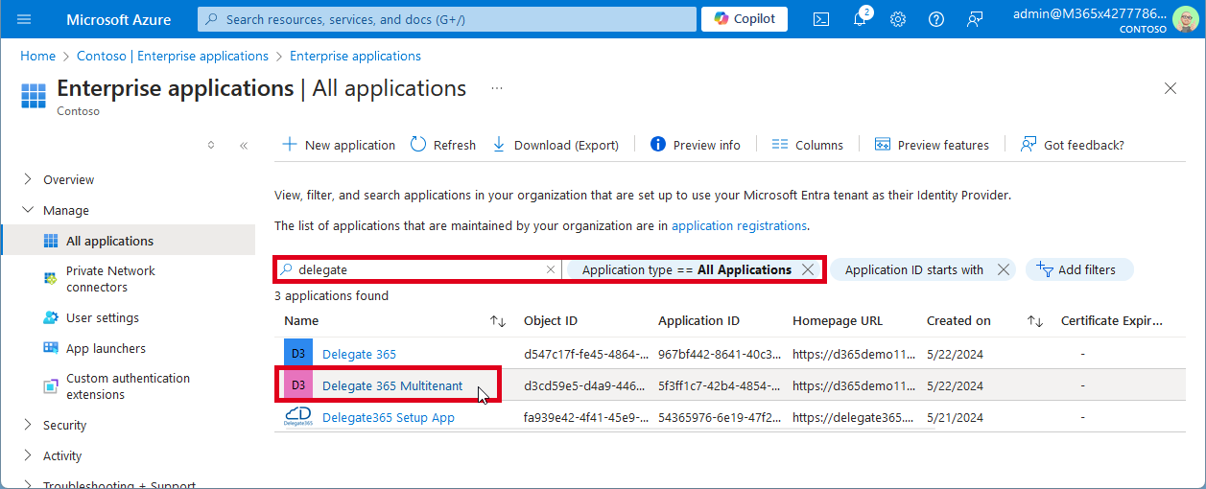Click the Refresh toolbar button
The height and width of the screenshot is (489, 1206).
[x=443, y=145]
